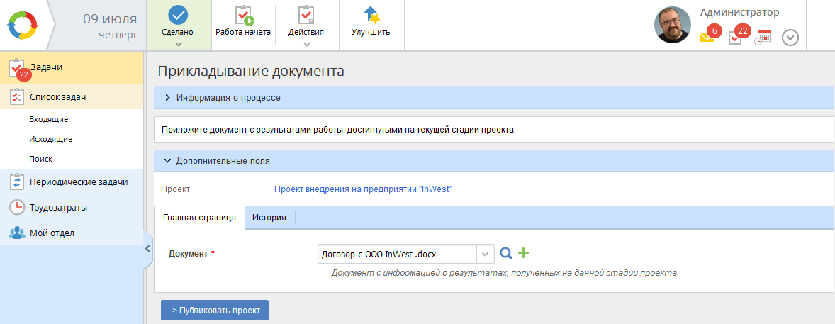This screenshot has height=324, width=835.
Task: Expand Информация о процессе section
Action: (x=168, y=98)
